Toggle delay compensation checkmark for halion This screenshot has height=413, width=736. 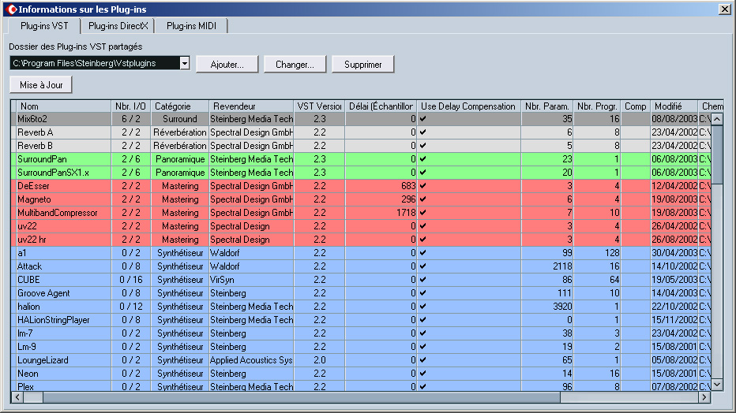pos(424,307)
